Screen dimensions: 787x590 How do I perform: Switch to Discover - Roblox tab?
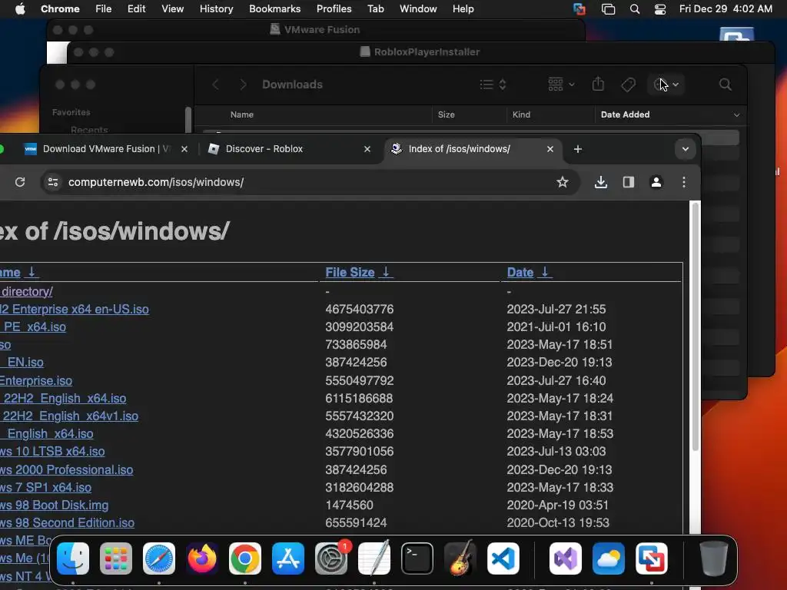click(x=289, y=149)
